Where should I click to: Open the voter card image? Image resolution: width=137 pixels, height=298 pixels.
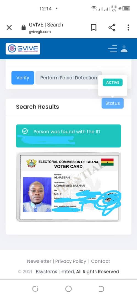[x=68, y=187]
